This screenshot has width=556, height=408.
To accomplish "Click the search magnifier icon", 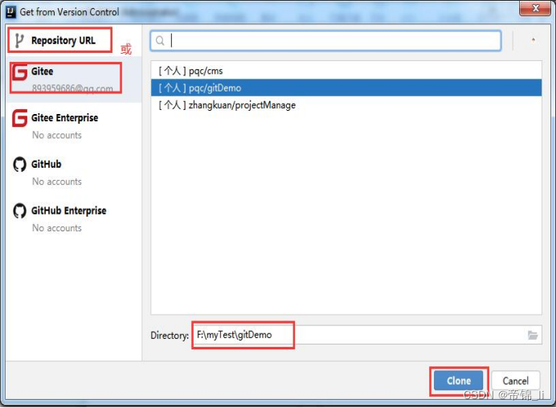I will coord(160,41).
